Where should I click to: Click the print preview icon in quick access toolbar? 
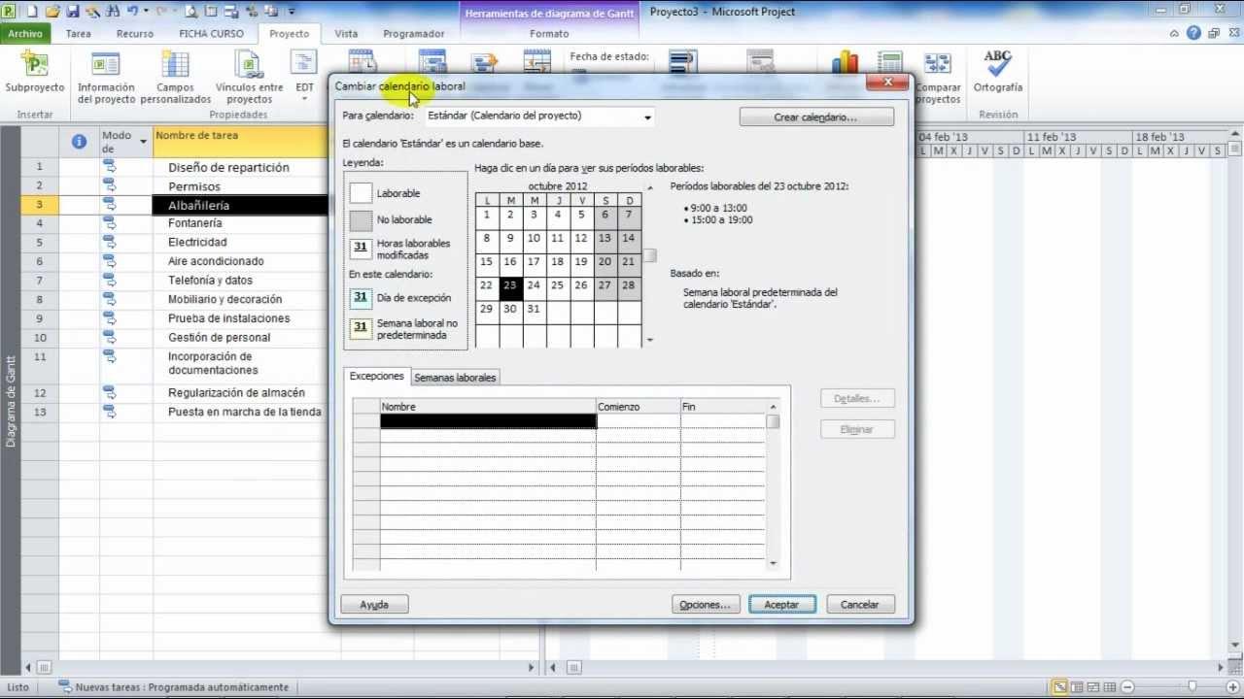tap(192, 12)
